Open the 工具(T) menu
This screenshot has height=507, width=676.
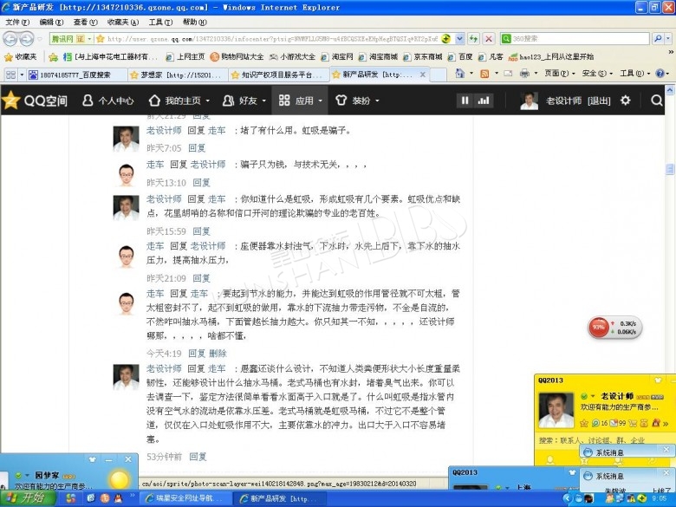(161, 22)
